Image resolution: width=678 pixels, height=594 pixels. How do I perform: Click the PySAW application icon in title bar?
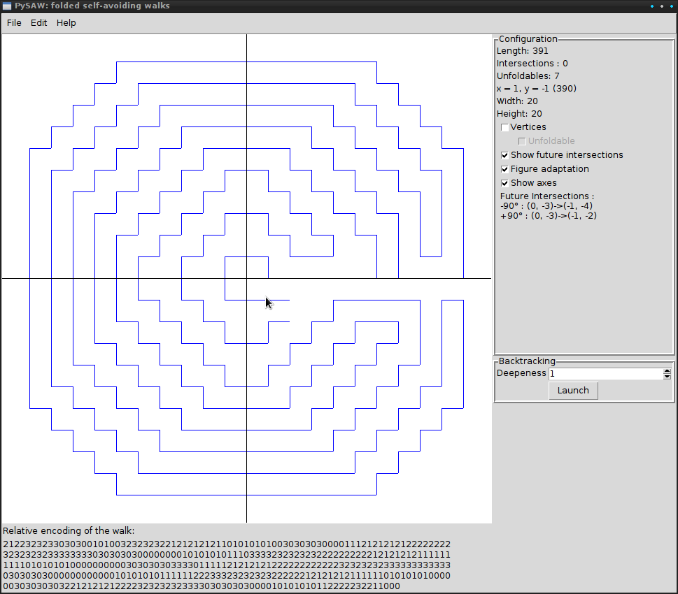(x=6, y=6)
